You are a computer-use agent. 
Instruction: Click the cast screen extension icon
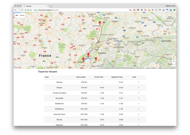(156, 10)
